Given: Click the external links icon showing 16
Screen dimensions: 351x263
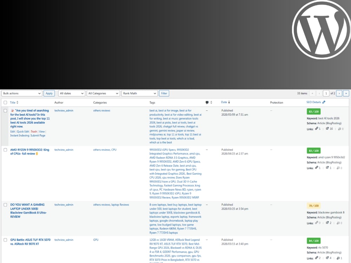Looking at the screenshot, I should [327, 129].
